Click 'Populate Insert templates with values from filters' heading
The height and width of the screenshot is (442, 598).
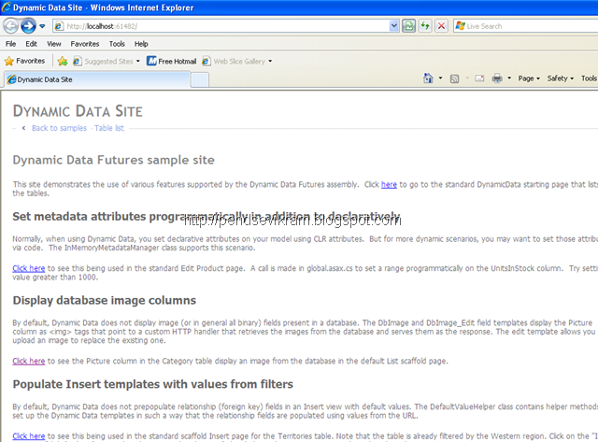click(153, 384)
